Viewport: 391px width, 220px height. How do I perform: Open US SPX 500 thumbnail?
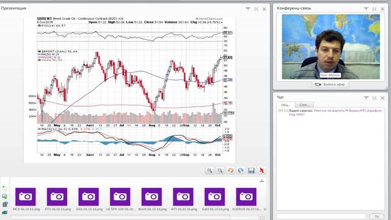pos(120,197)
